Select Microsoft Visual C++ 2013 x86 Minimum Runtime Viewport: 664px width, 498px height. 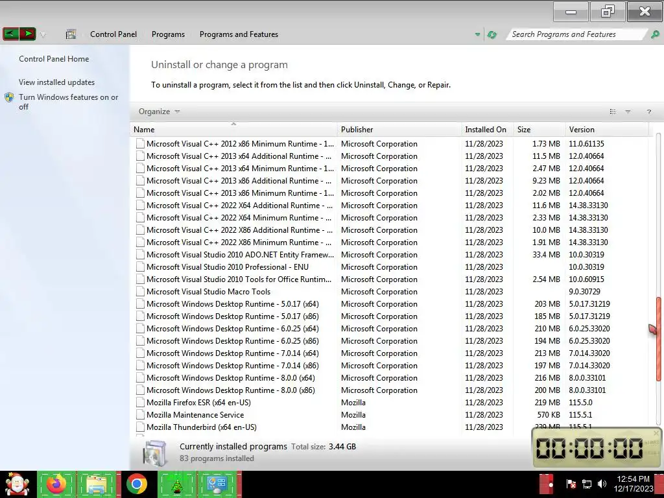coord(392,193)
